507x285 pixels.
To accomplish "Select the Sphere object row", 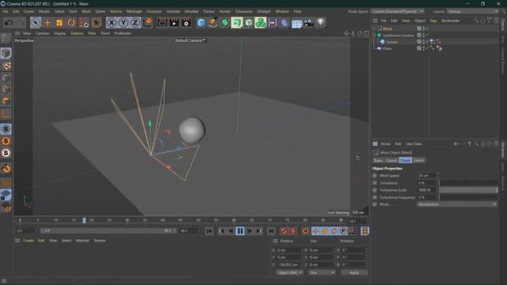I will [x=391, y=42].
